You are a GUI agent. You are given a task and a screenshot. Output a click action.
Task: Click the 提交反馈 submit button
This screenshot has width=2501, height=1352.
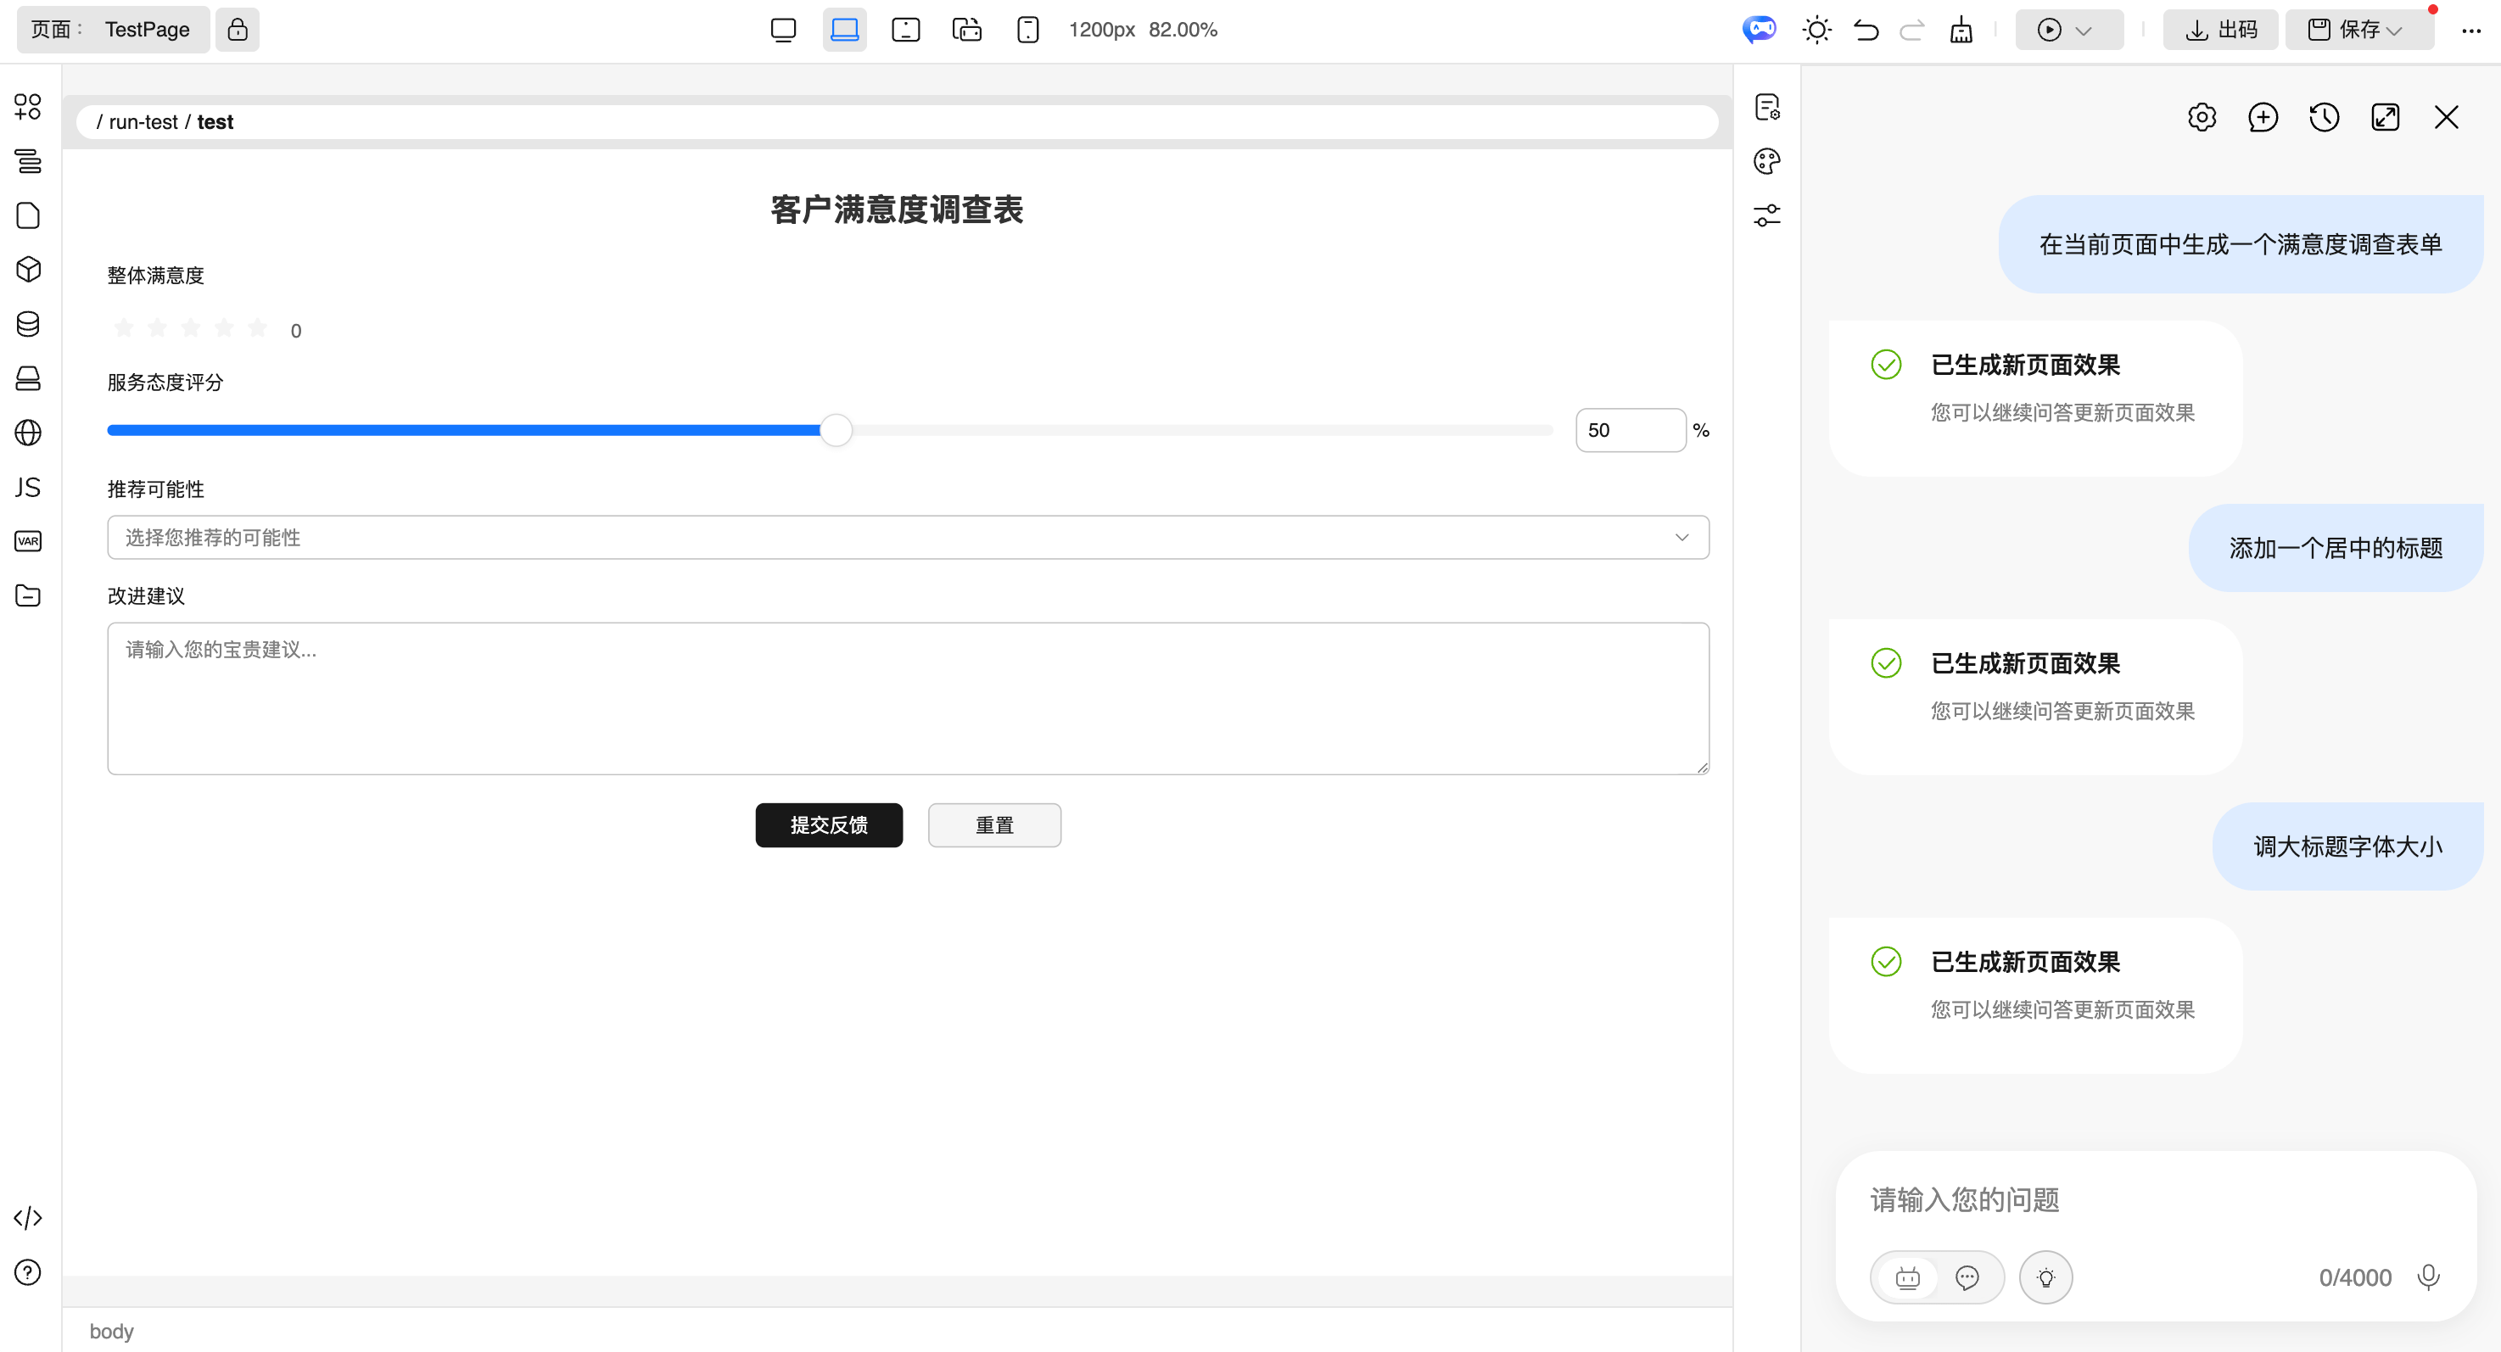click(x=828, y=825)
